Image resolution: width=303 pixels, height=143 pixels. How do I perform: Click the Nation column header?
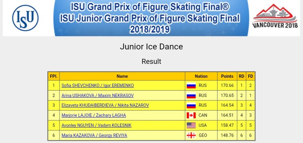[201, 76]
